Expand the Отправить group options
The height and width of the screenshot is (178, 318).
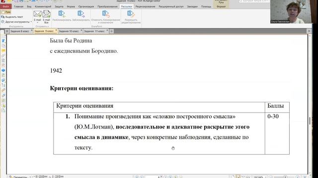coord(42,26)
